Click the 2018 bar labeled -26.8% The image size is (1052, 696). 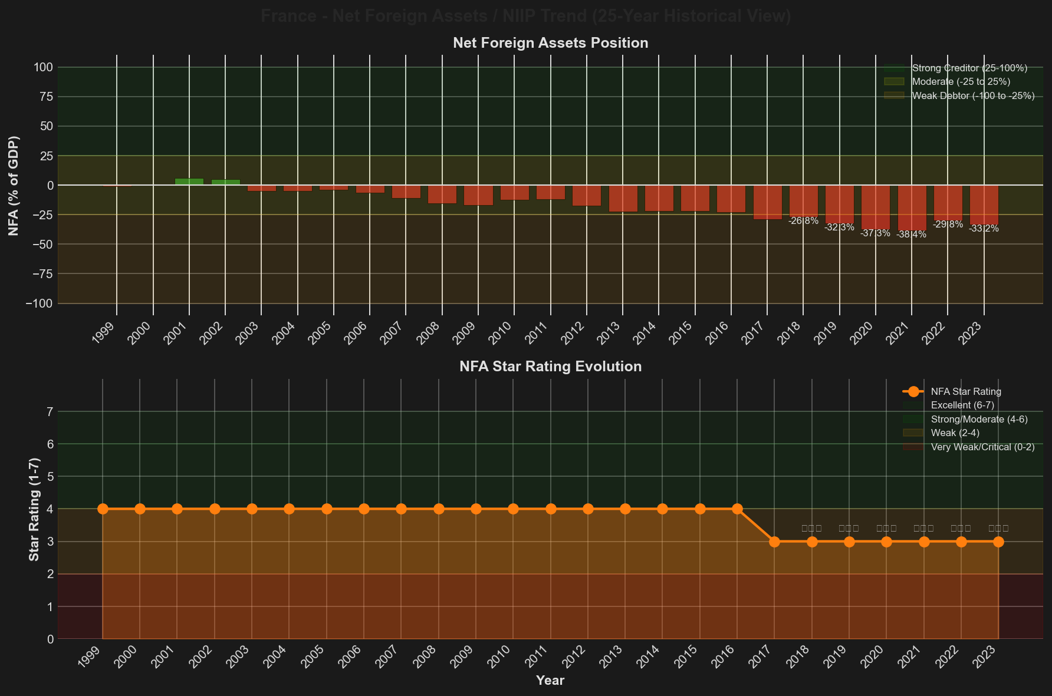[803, 200]
